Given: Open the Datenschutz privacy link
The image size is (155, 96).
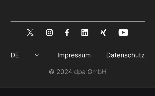Looking at the screenshot, I should click(x=125, y=55).
